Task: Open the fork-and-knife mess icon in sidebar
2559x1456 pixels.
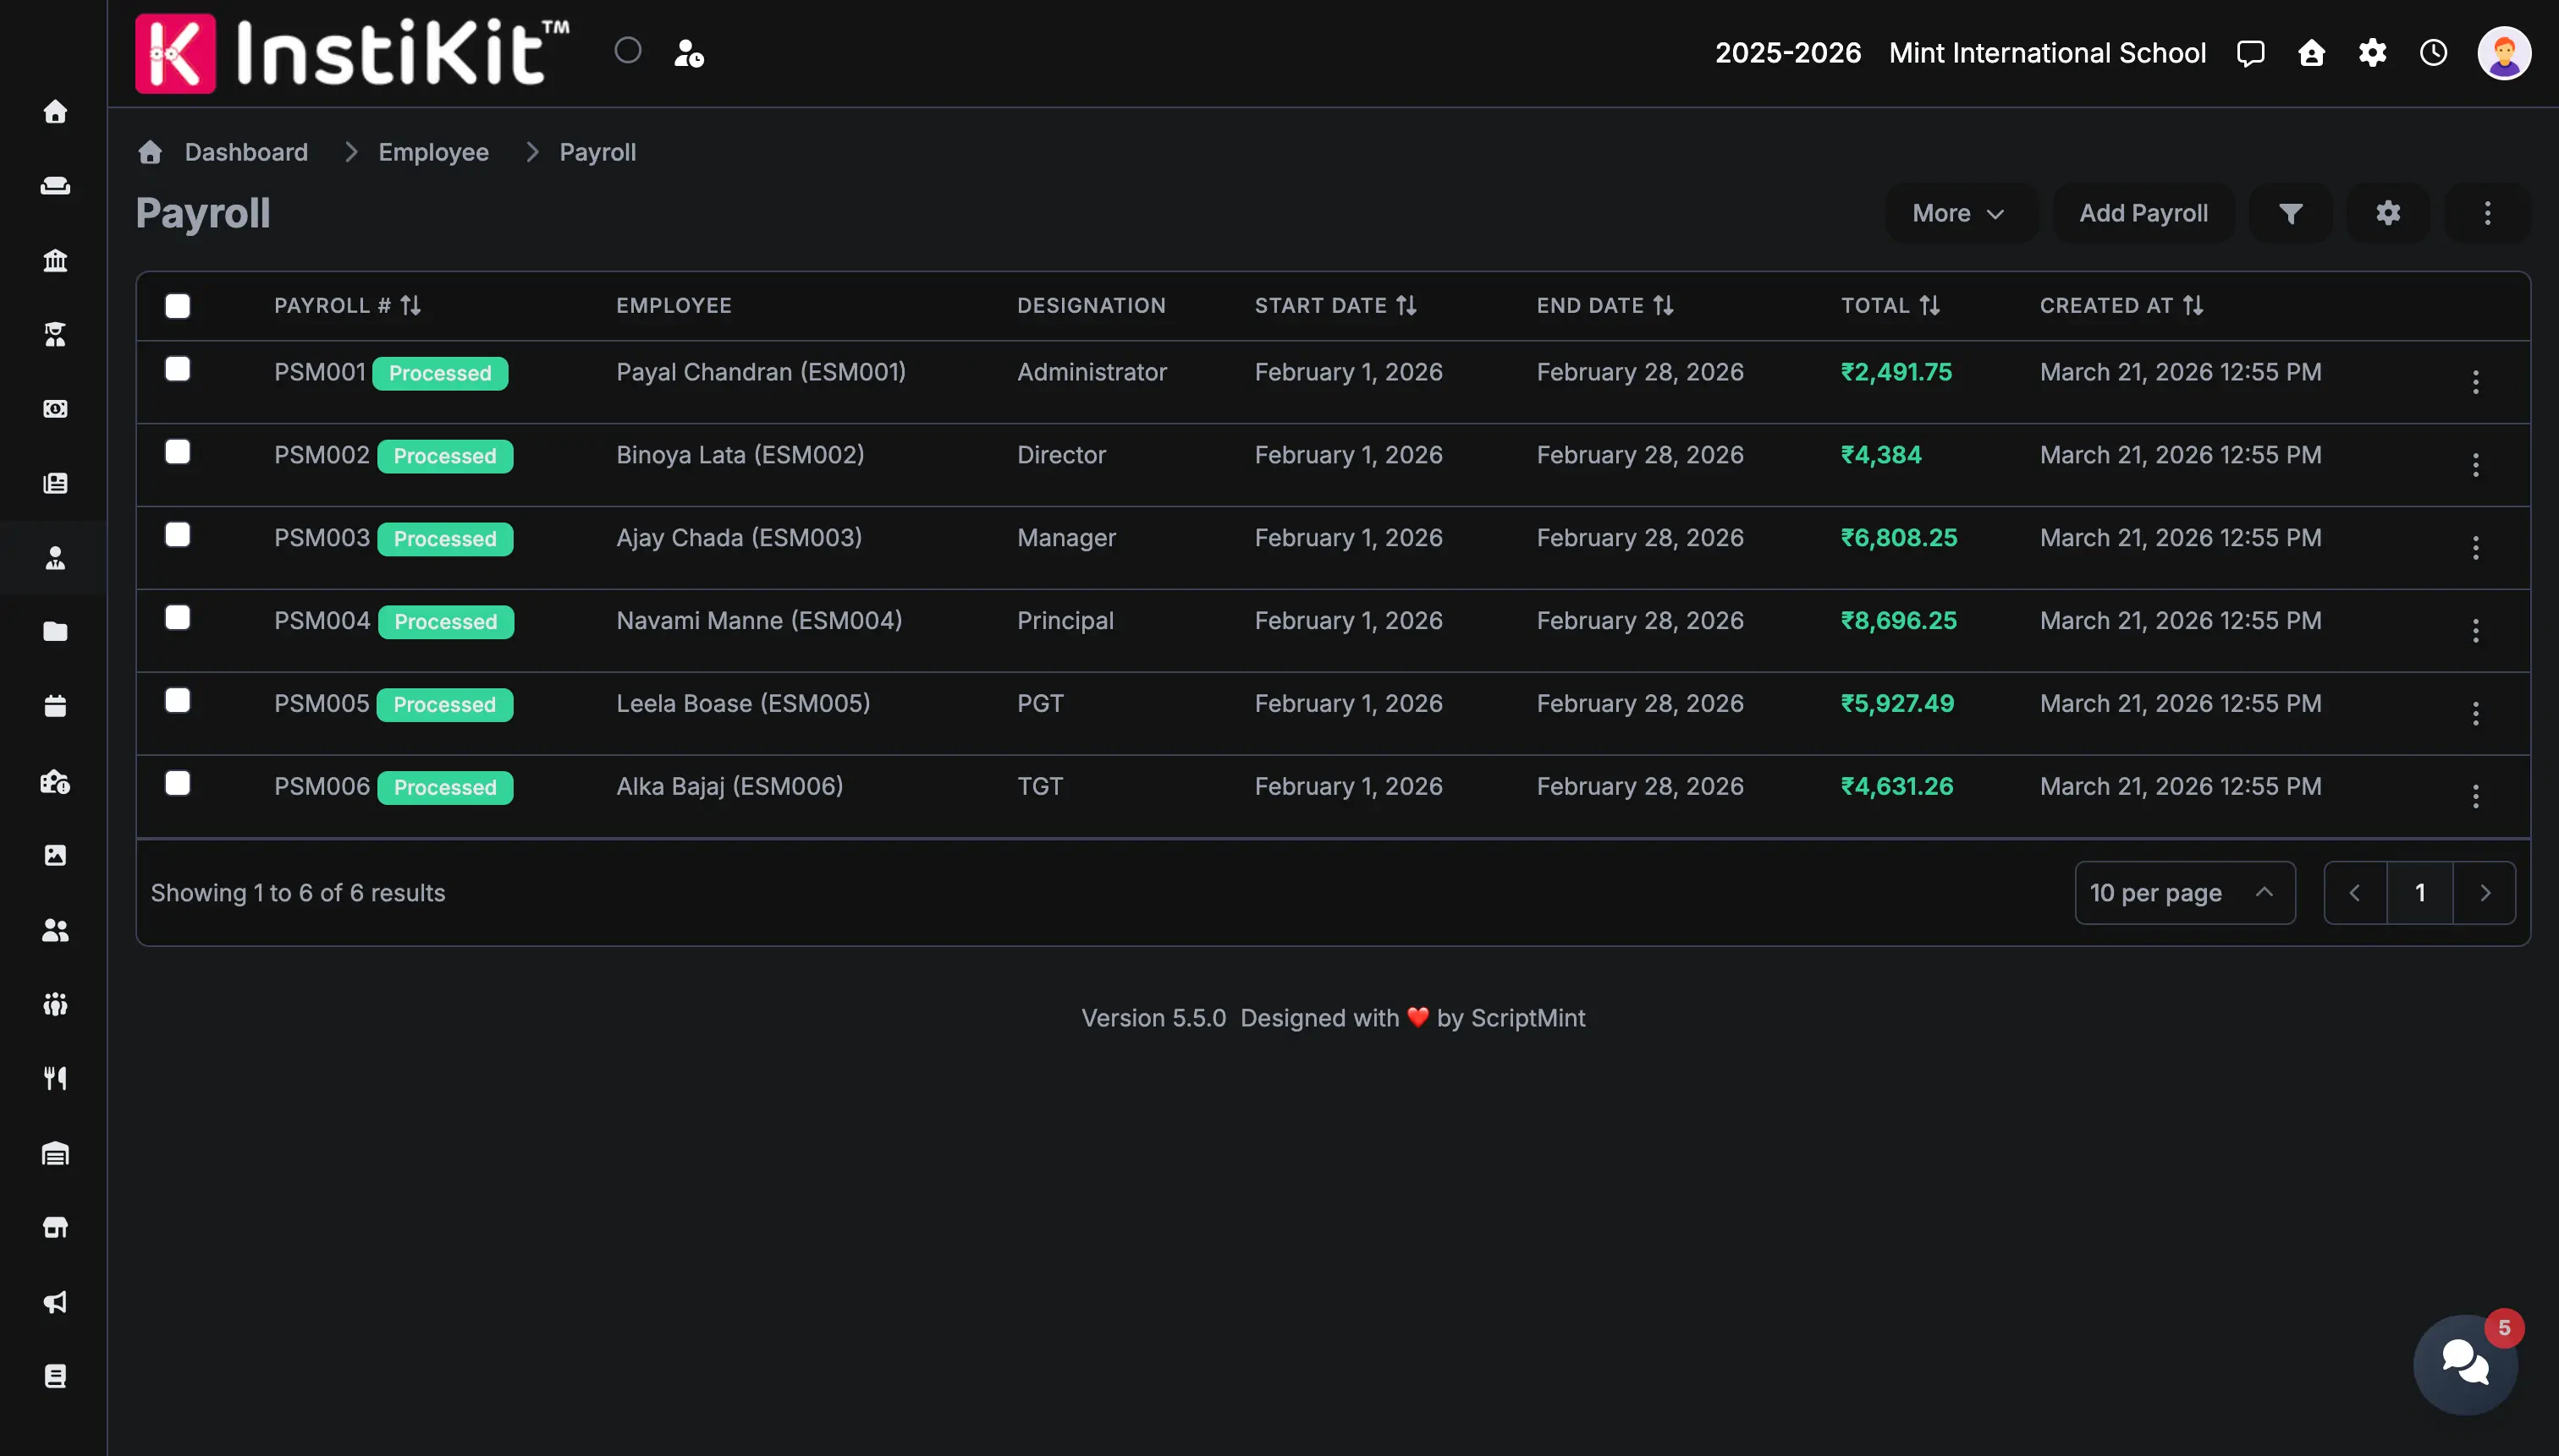Action: [57, 1078]
